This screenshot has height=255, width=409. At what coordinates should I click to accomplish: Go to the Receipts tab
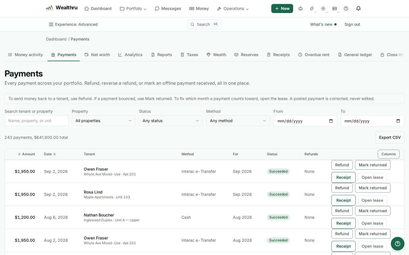pyautogui.click(x=278, y=55)
